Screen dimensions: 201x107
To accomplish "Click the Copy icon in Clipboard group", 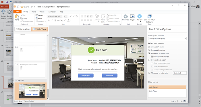I will click(22, 18).
